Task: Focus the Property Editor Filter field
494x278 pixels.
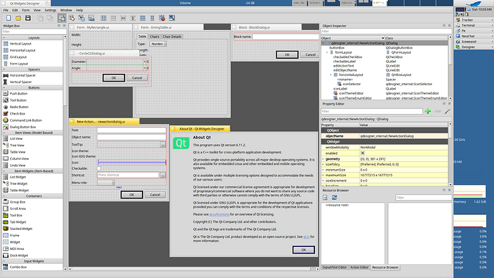Action: 372,111
